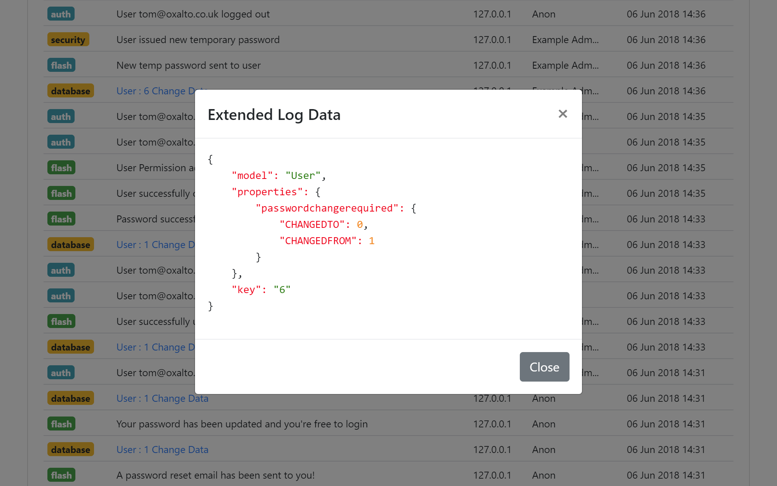Click the auth badge on logged out row
This screenshot has width=777, height=486.
click(61, 14)
